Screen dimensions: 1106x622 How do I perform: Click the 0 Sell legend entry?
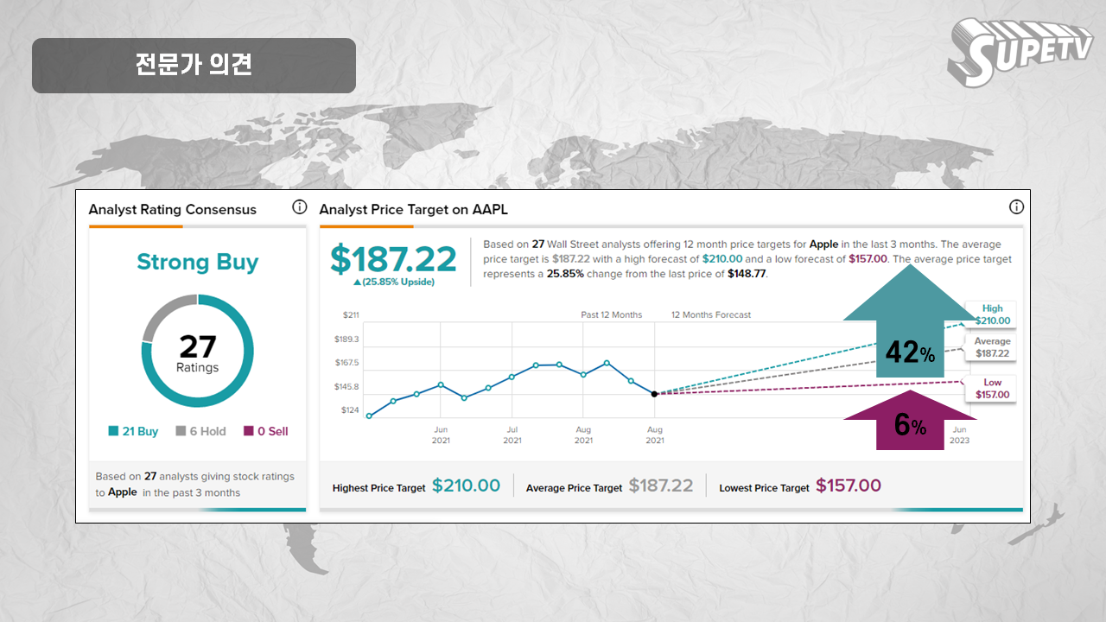[x=266, y=431]
